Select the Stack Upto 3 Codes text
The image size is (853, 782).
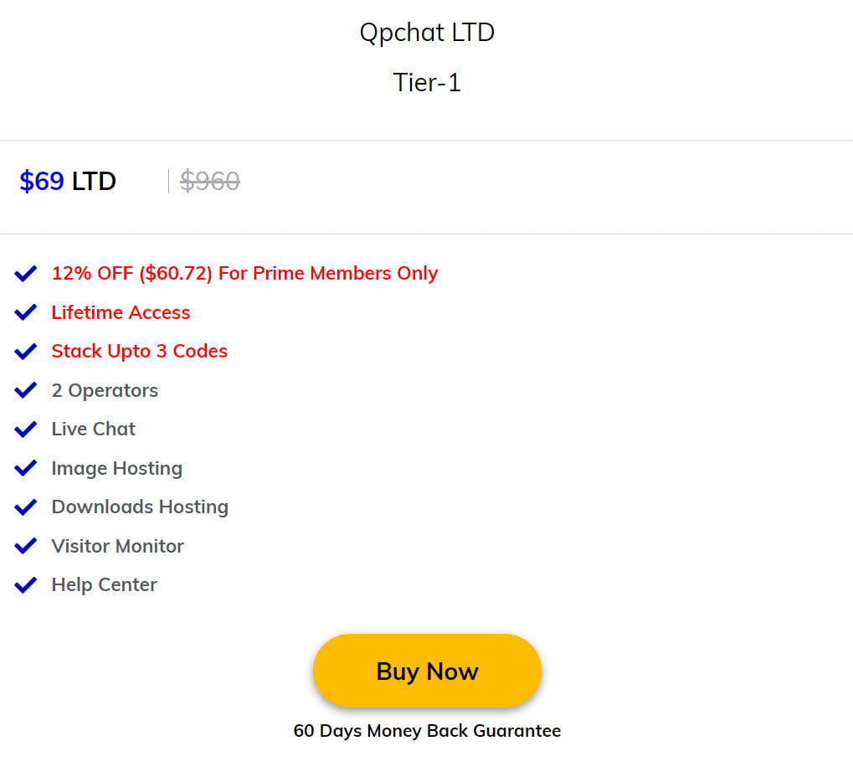[139, 351]
